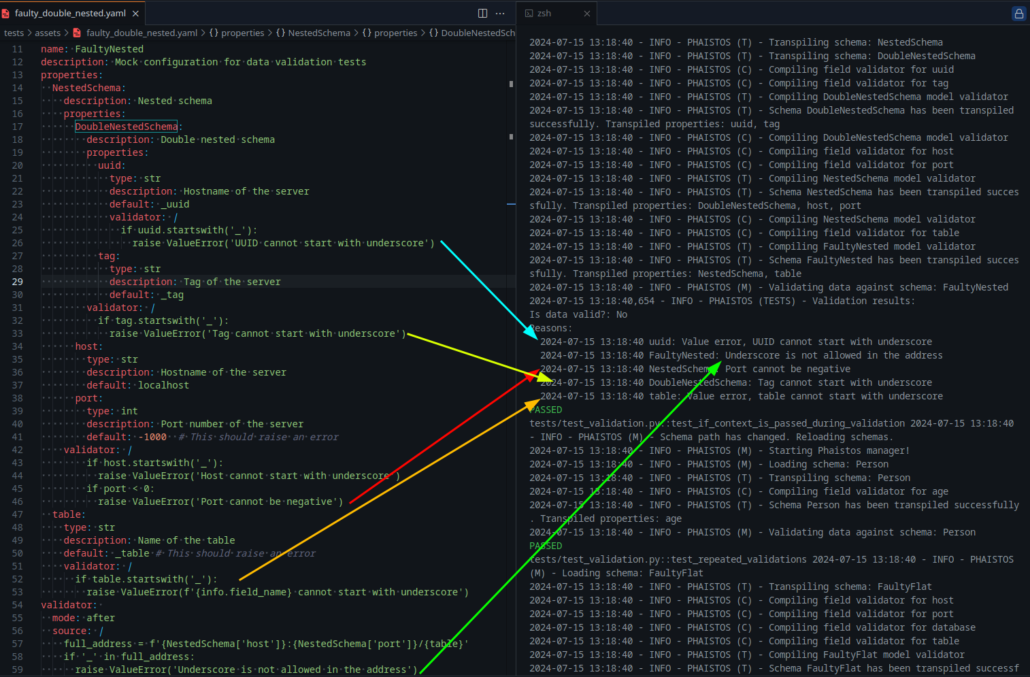
Task: Click line number 41 in the gutter
Action: coord(17,437)
